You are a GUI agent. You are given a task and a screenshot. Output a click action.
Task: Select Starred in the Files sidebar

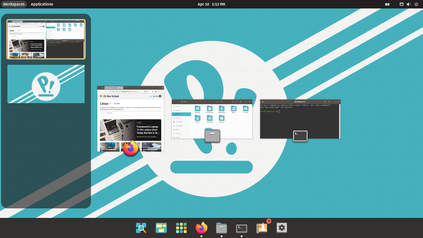click(181, 110)
